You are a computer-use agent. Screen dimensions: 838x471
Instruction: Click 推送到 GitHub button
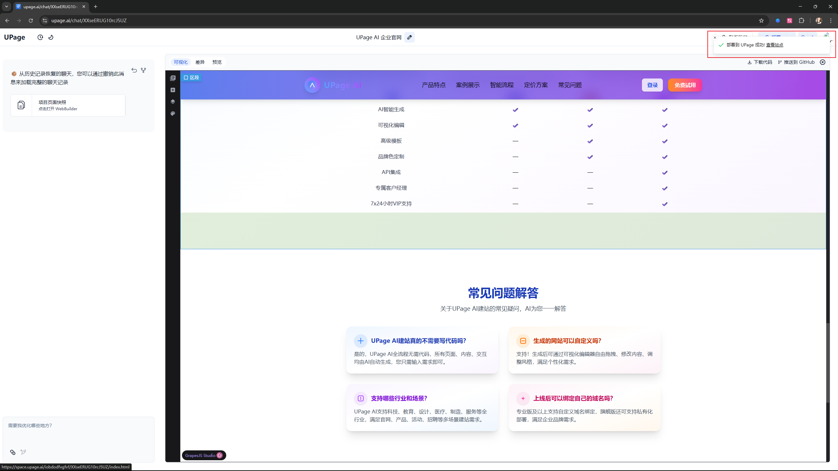click(796, 62)
